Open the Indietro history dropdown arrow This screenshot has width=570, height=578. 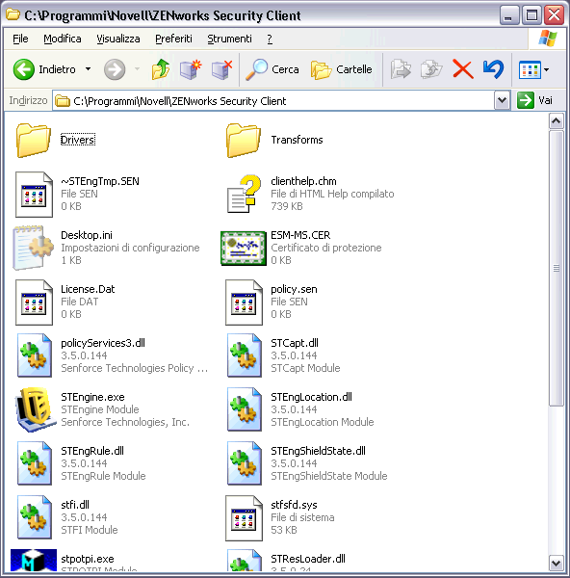(x=88, y=69)
